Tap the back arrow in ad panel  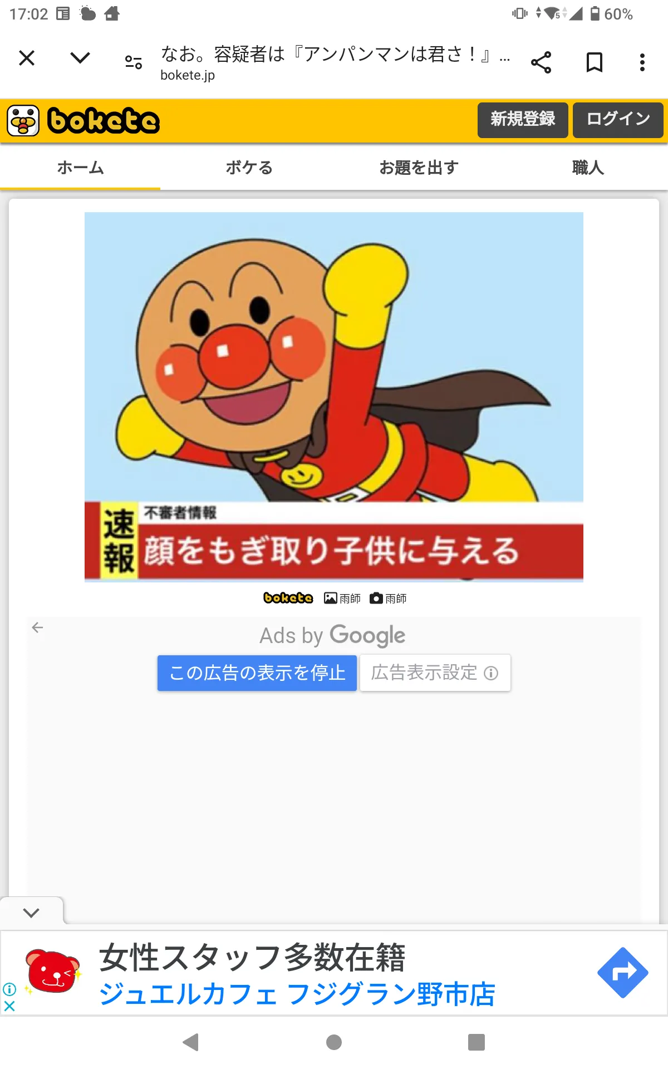(37, 627)
